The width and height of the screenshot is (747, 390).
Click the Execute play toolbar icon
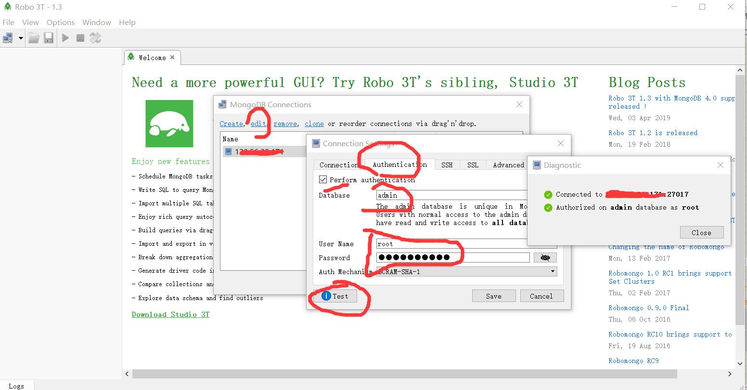65,38
